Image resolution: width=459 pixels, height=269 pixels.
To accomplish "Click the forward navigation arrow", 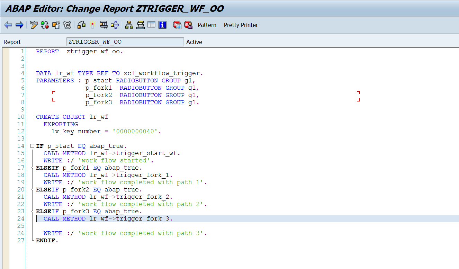I will point(20,25).
